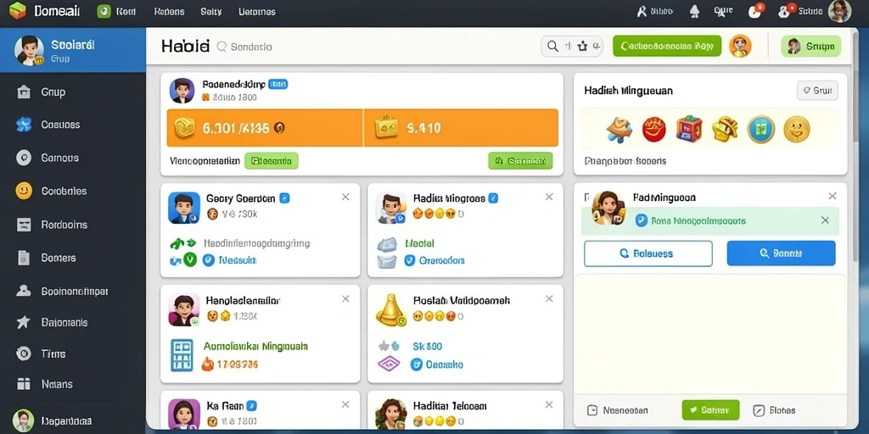Click the yellow smiley icon beside Corobsles
This screenshot has width=869, height=434.
[x=24, y=191]
